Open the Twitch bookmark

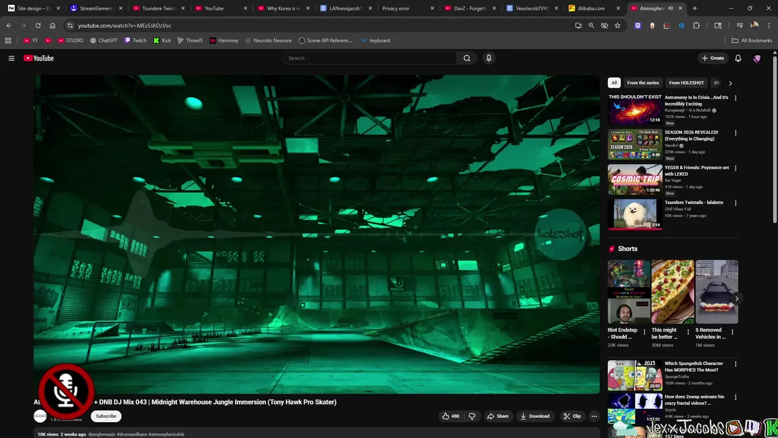[136, 41]
